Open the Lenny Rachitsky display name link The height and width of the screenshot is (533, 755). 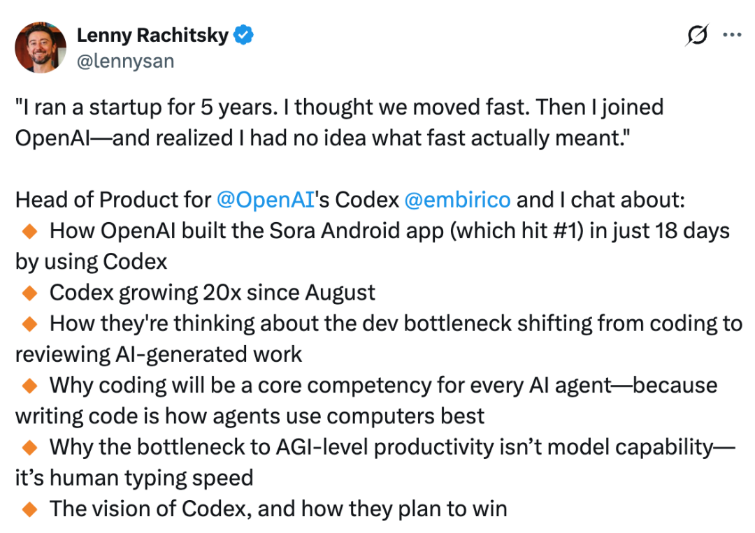pyautogui.click(x=152, y=35)
